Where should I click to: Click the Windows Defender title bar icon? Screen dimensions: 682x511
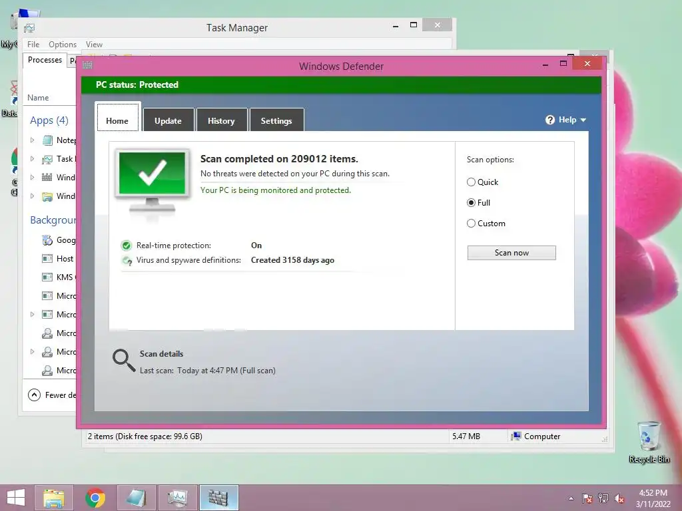87,66
